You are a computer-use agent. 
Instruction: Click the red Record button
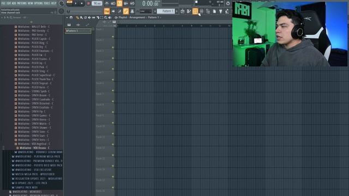coord(88,3)
